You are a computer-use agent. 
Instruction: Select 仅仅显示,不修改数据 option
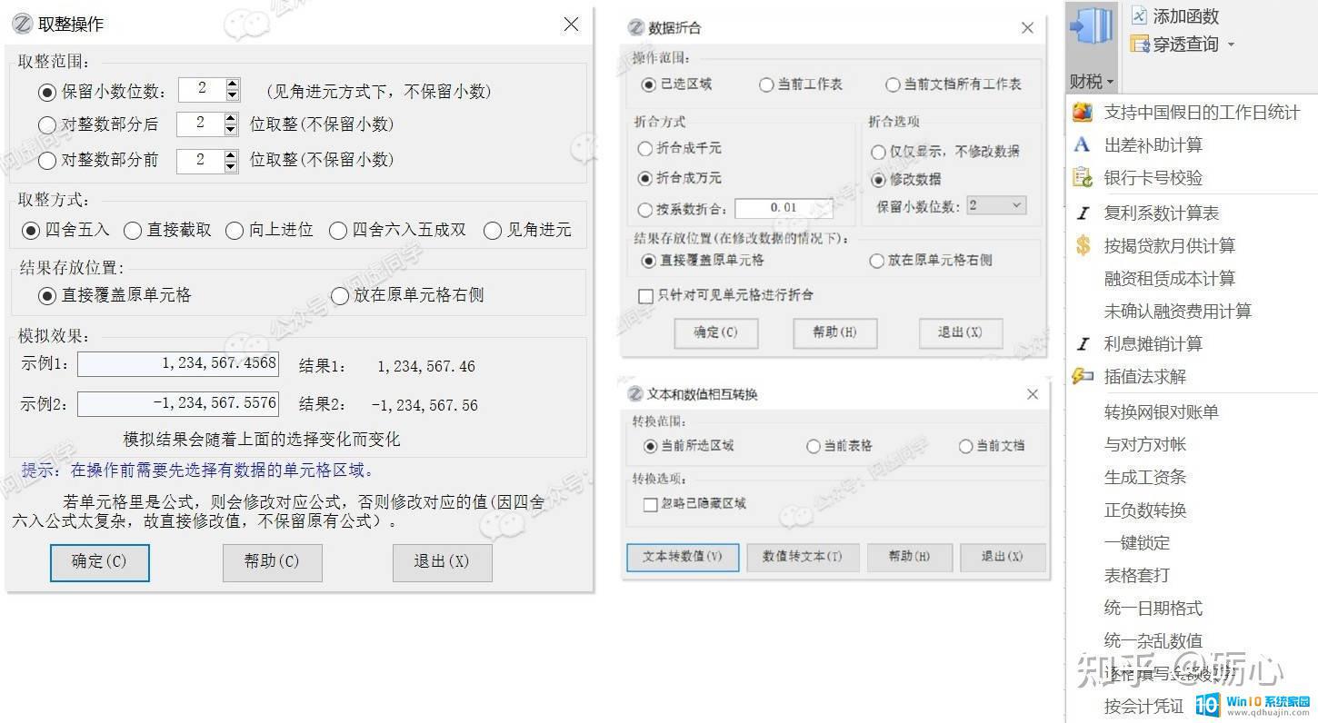point(878,152)
